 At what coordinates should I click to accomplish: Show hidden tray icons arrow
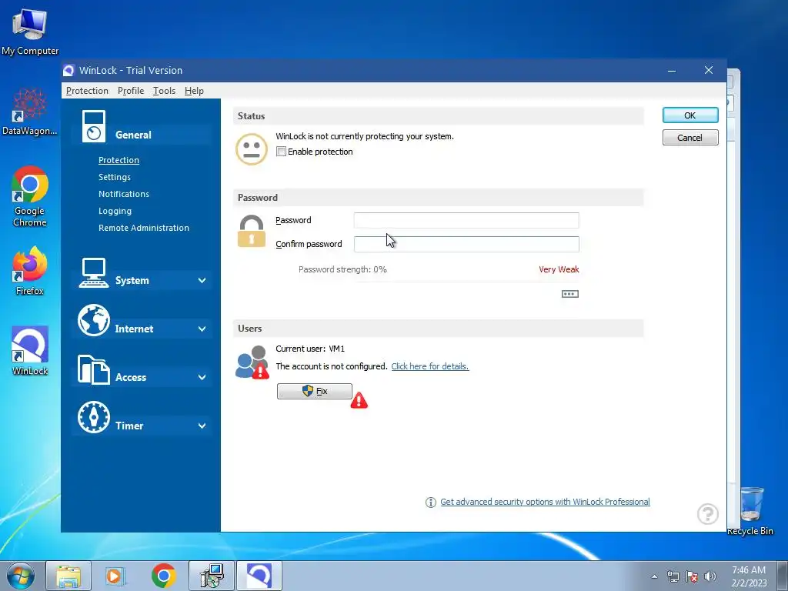click(x=654, y=576)
